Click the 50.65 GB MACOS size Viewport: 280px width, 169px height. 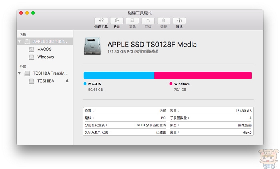click(96, 90)
